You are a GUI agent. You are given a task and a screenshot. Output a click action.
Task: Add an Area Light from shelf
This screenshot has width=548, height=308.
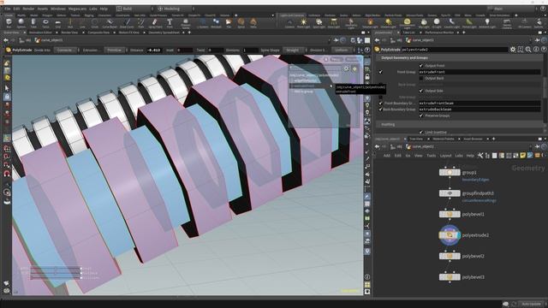pyautogui.click(x=334, y=23)
